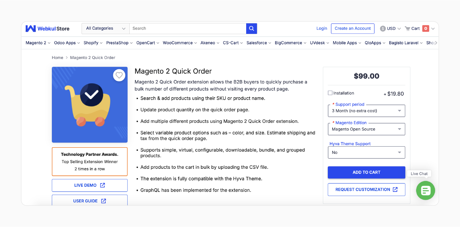Open the UVdesk menu

(x=319, y=43)
